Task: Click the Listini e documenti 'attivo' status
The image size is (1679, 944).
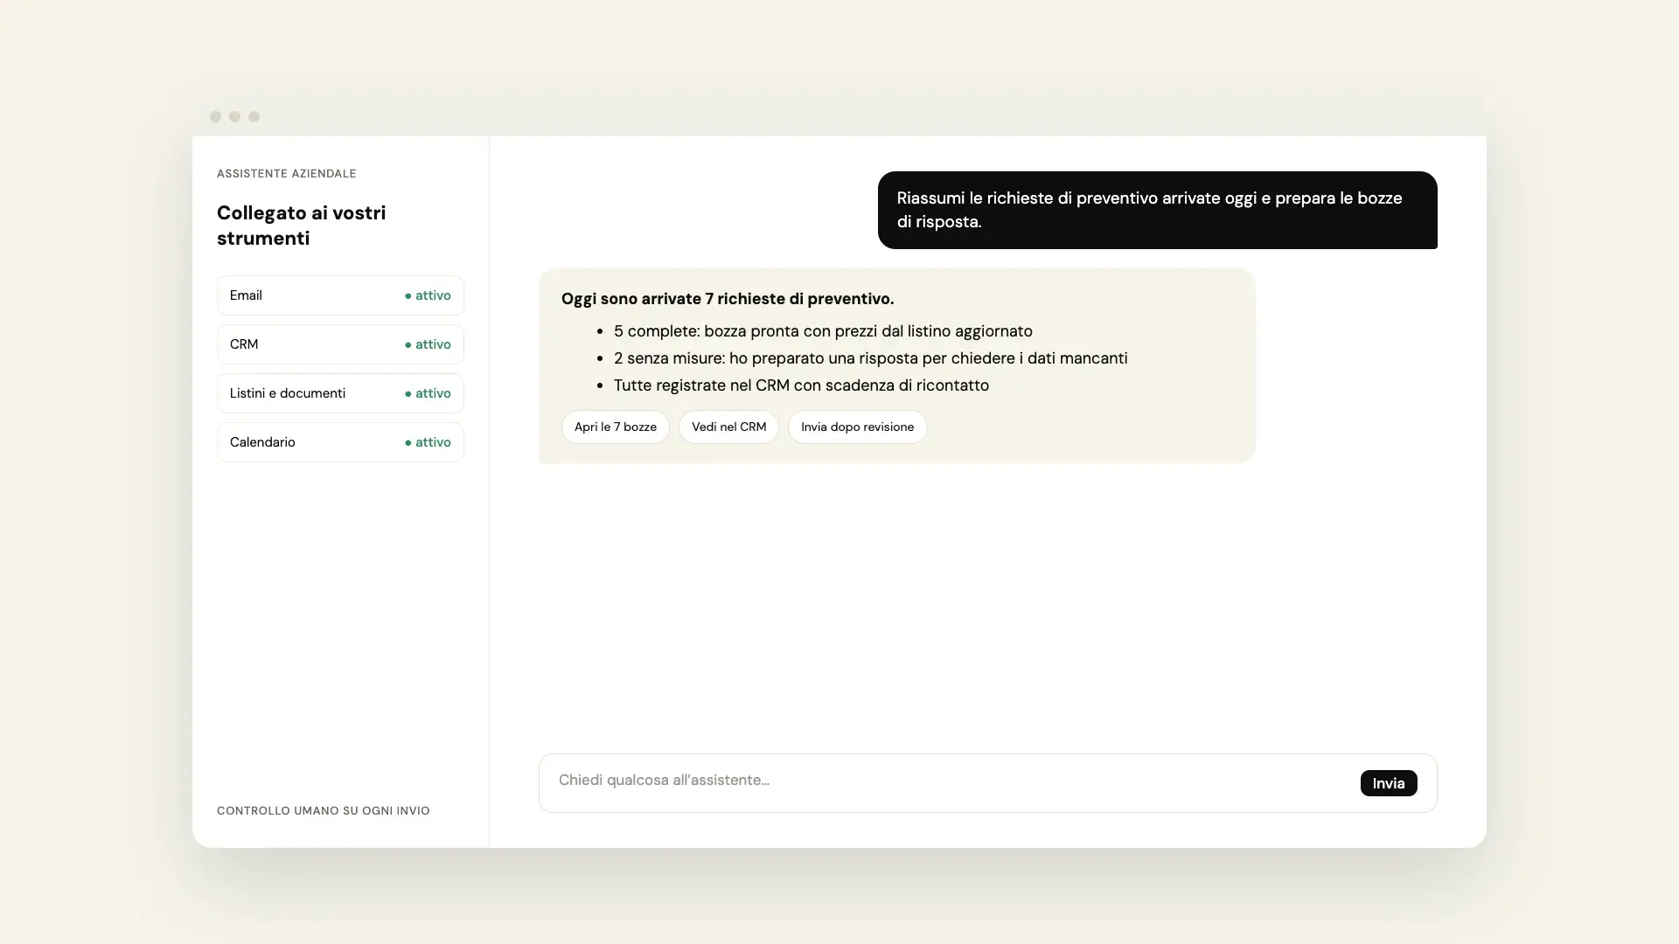Action: [428, 393]
